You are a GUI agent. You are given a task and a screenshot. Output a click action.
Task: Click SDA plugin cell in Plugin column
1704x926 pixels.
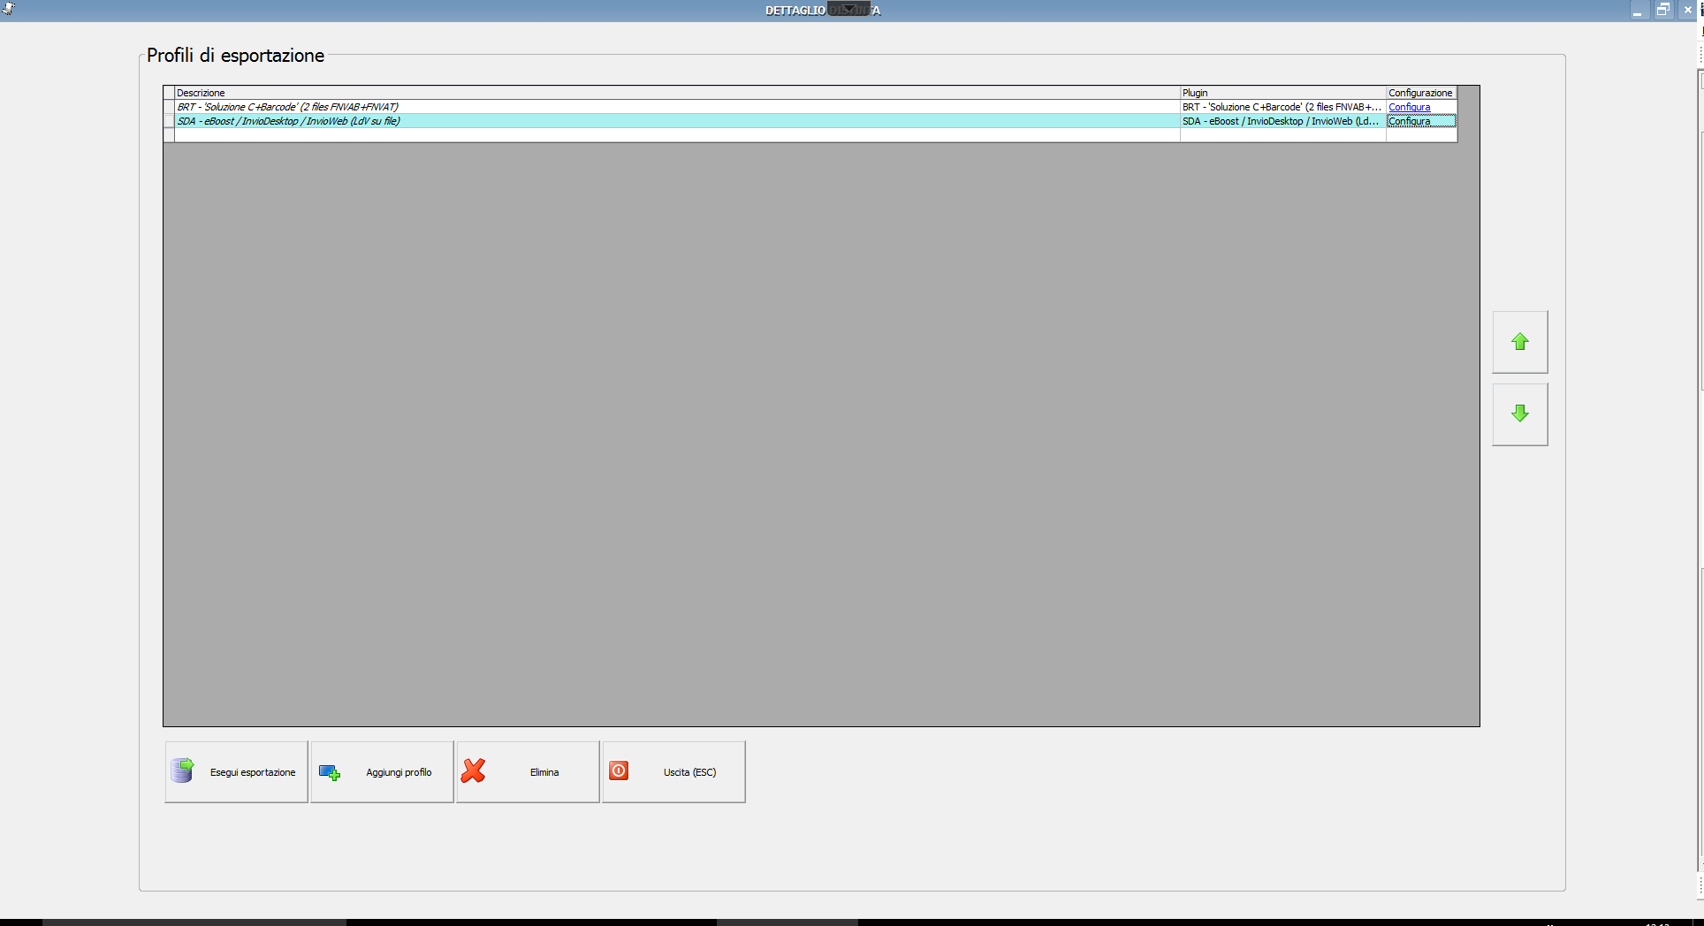[x=1282, y=121]
